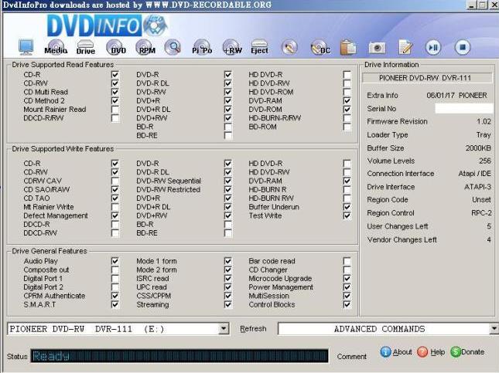Toggle the CD-R read feature checkbox
The height and width of the screenshot is (373, 499).
pyautogui.click(x=115, y=75)
